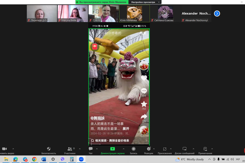
Task: Open Whiteboards (Доски сообщений) icon
Action: [184, 149]
